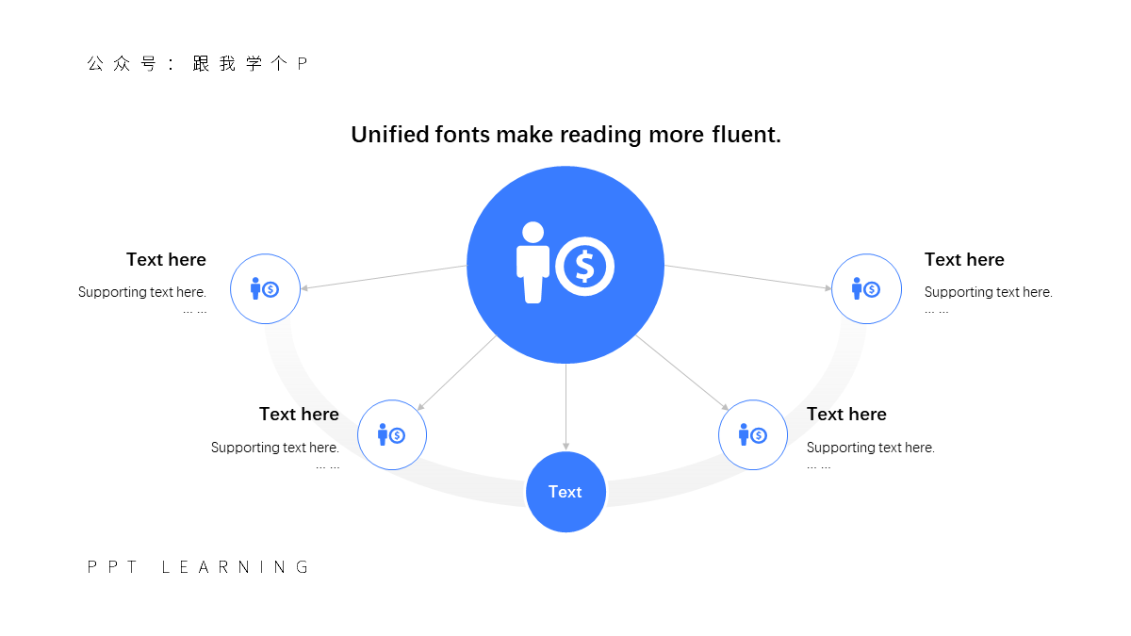1131x636 pixels.
Task: Click the Chinese header text "公众号：跟我学个P"
Action: coord(197,64)
